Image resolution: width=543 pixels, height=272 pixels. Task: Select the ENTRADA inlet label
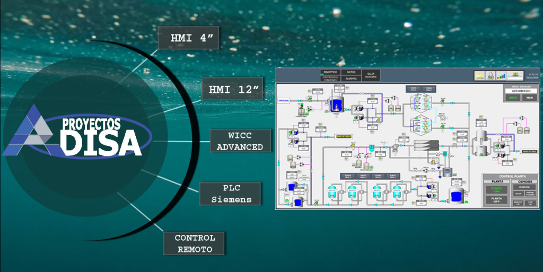click(284, 100)
